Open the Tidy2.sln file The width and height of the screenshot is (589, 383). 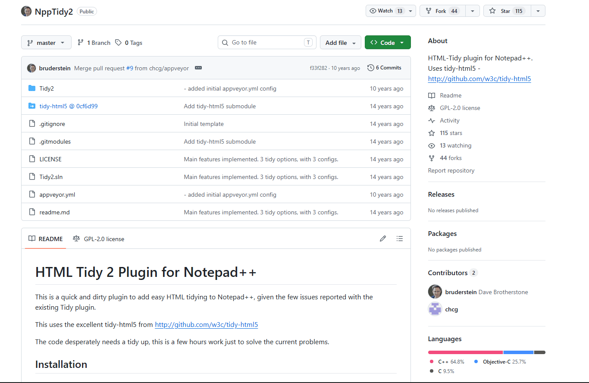point(51,177)
